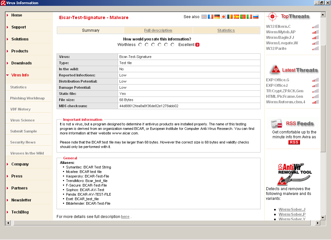Click the Romanian flag icon
The height and width of the screenshot is (240, 331).
pos(230,17)
